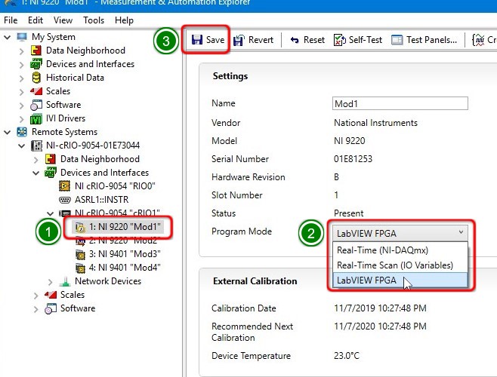Open the Edit menu
497x377 pixels.
click(x=35, y=20)
